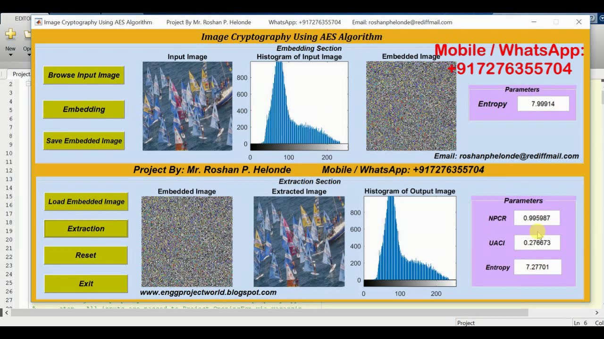Click Save Embedded Image button
Screen dimensions: 604x339
pyautogui.click(x=84, y=141)
